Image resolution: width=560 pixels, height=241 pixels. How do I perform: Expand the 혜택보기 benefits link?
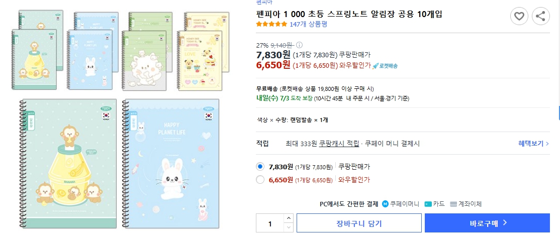[533, 144]
